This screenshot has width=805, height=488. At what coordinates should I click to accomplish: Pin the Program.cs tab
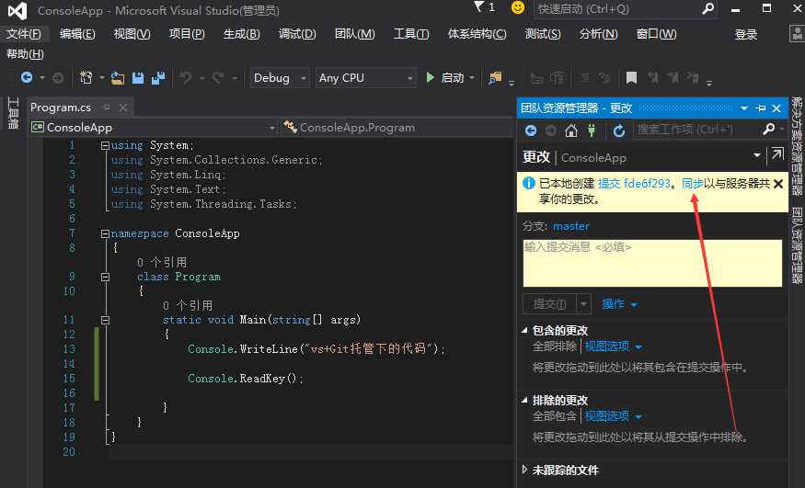click(x=107, y=108)
